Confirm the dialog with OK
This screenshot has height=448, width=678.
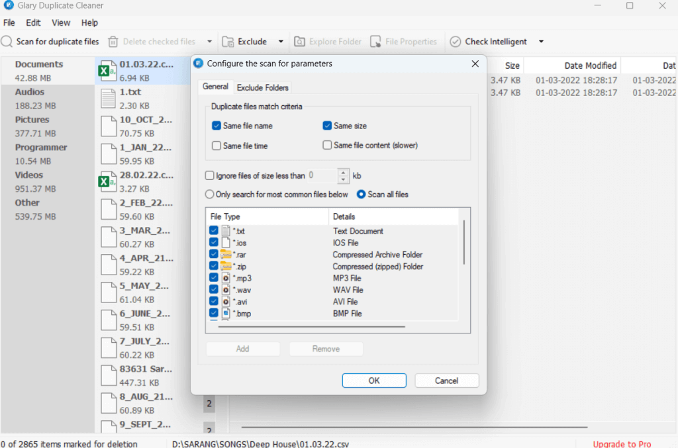point(374,381)
